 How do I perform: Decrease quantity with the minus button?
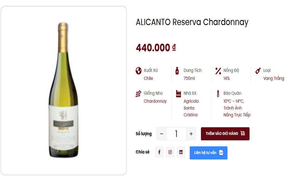[x=161, y=134]
